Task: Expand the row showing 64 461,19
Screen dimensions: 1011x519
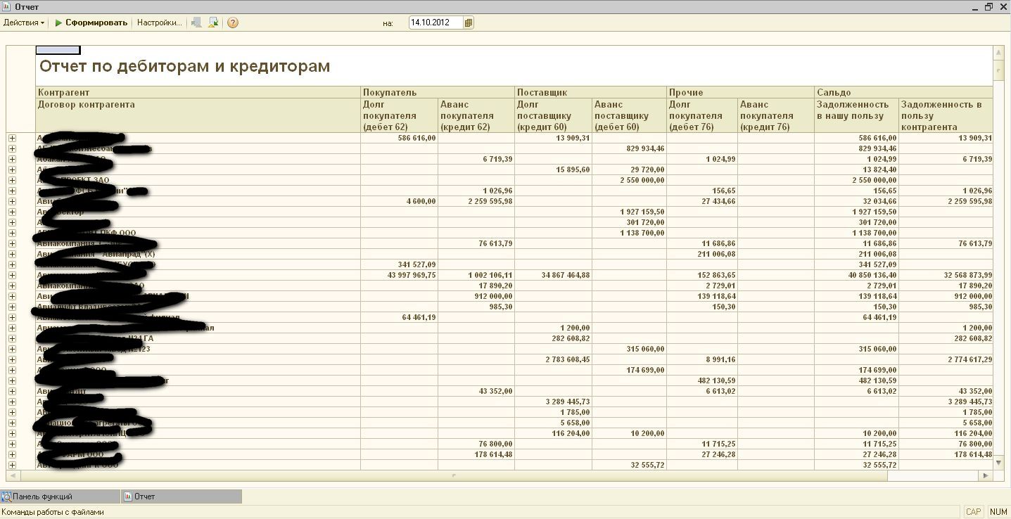Action: 12,317
